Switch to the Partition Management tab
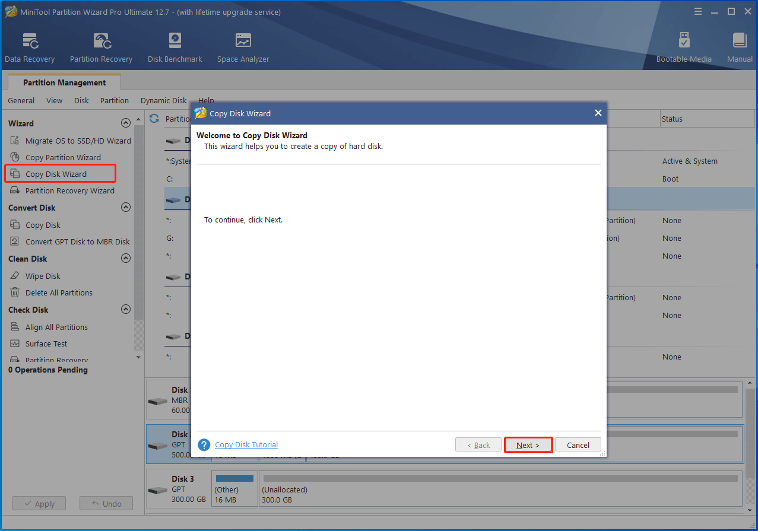The height and width of the screenshot is (531, 758). (x=64, y=82)
